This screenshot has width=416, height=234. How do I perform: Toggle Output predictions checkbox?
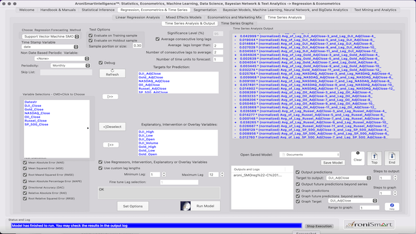[x=298, y=172]
